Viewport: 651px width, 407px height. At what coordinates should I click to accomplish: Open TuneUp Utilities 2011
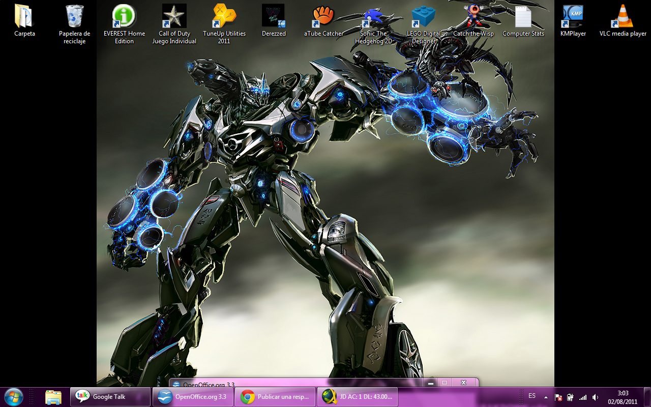coord(224,15)
